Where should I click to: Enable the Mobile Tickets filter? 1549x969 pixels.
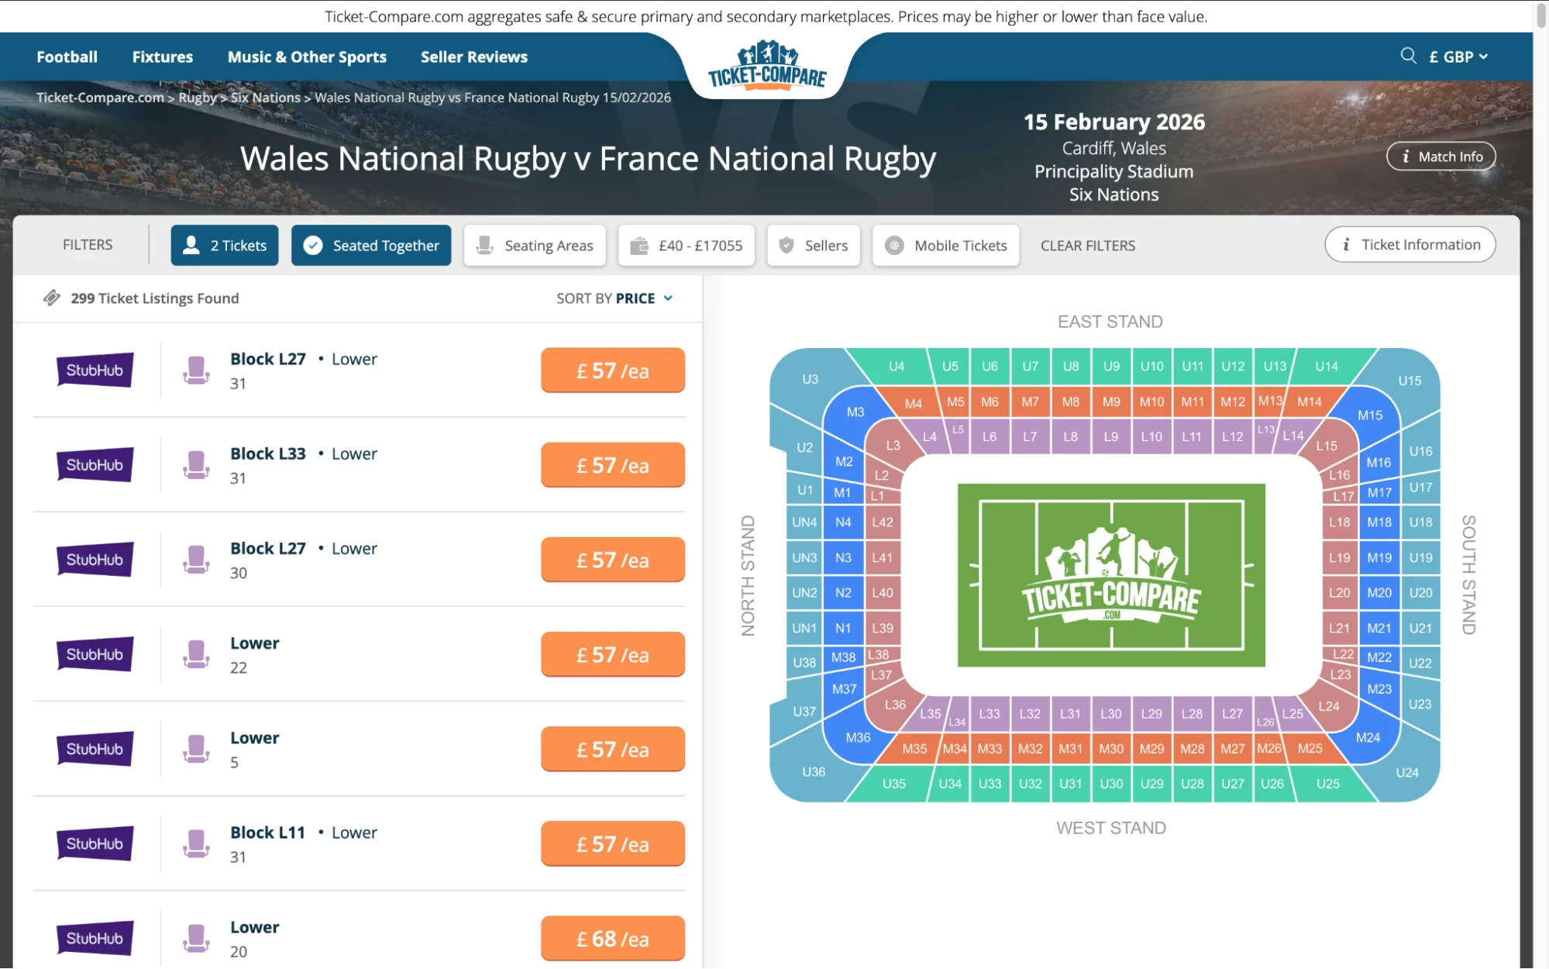point(945,245)
